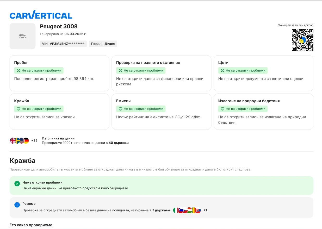Click the German flag icon in data sources
The image size is (322, 229).
(x=26, y=141)
